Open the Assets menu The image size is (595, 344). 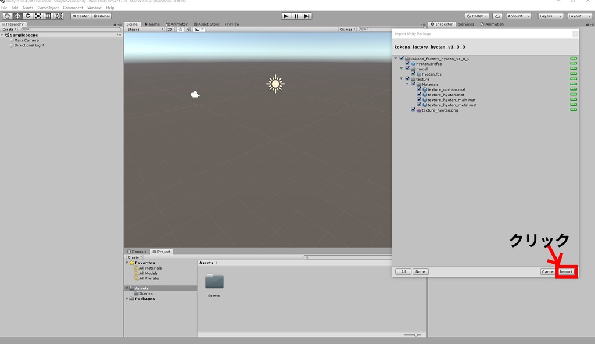click(28, 8)
